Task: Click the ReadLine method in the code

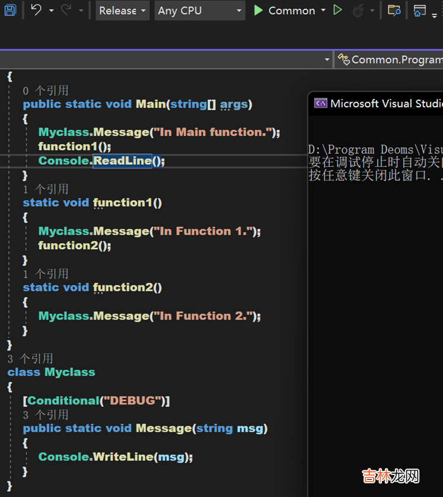Action: pos(122,161)
